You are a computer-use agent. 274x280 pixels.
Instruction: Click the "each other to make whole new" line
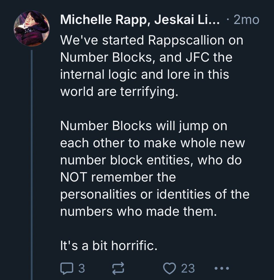152,143
